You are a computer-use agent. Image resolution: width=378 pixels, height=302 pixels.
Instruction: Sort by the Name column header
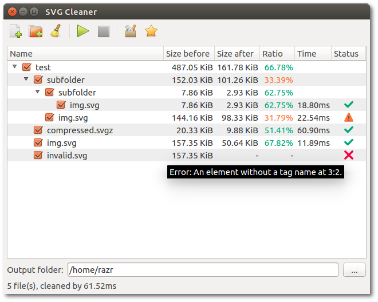(x=85, y=53)
